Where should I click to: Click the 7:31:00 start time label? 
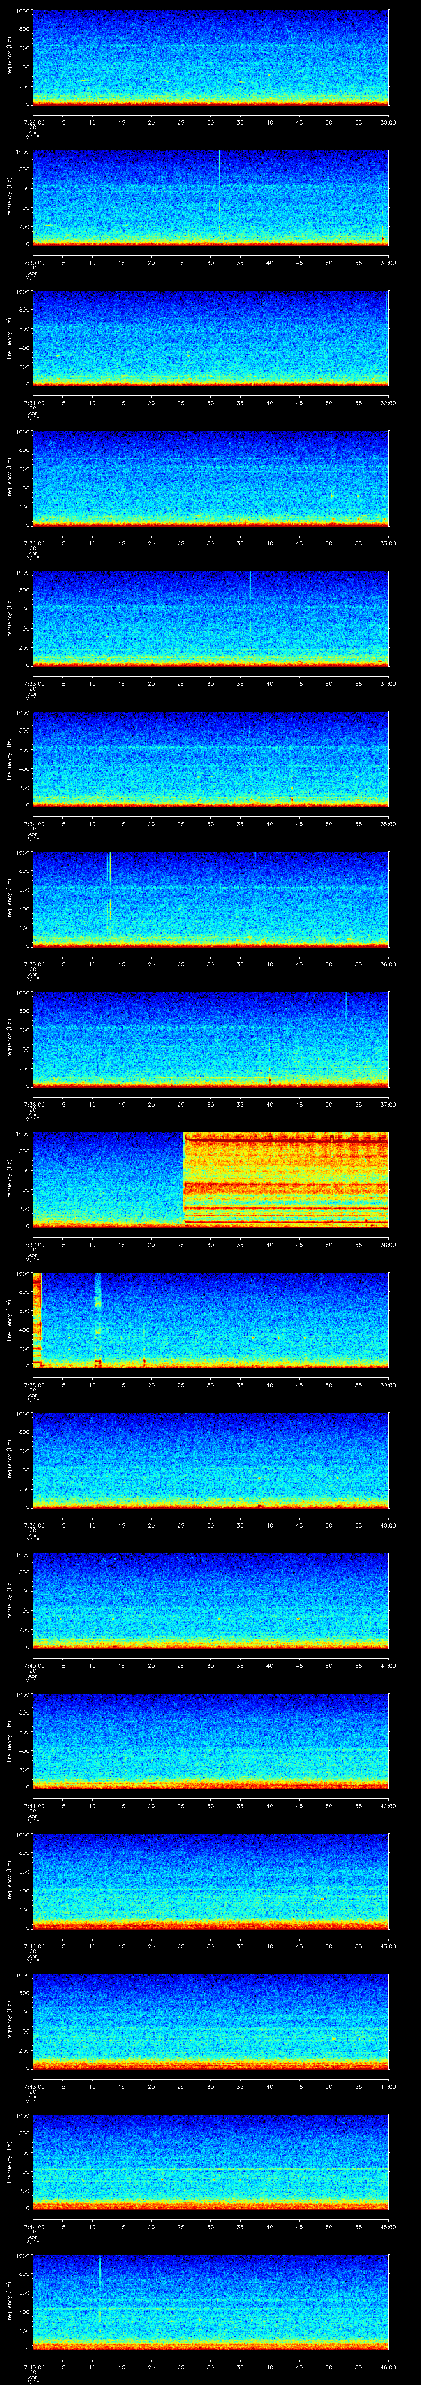click(x=32, y=403)
